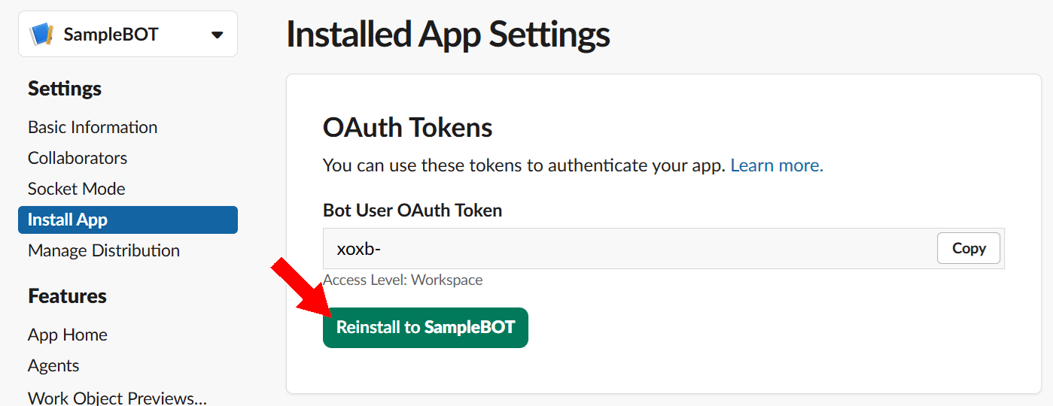Click the Access Level: Workspace text
This screenshot has width=1053, height=406.
click(403, 280)
